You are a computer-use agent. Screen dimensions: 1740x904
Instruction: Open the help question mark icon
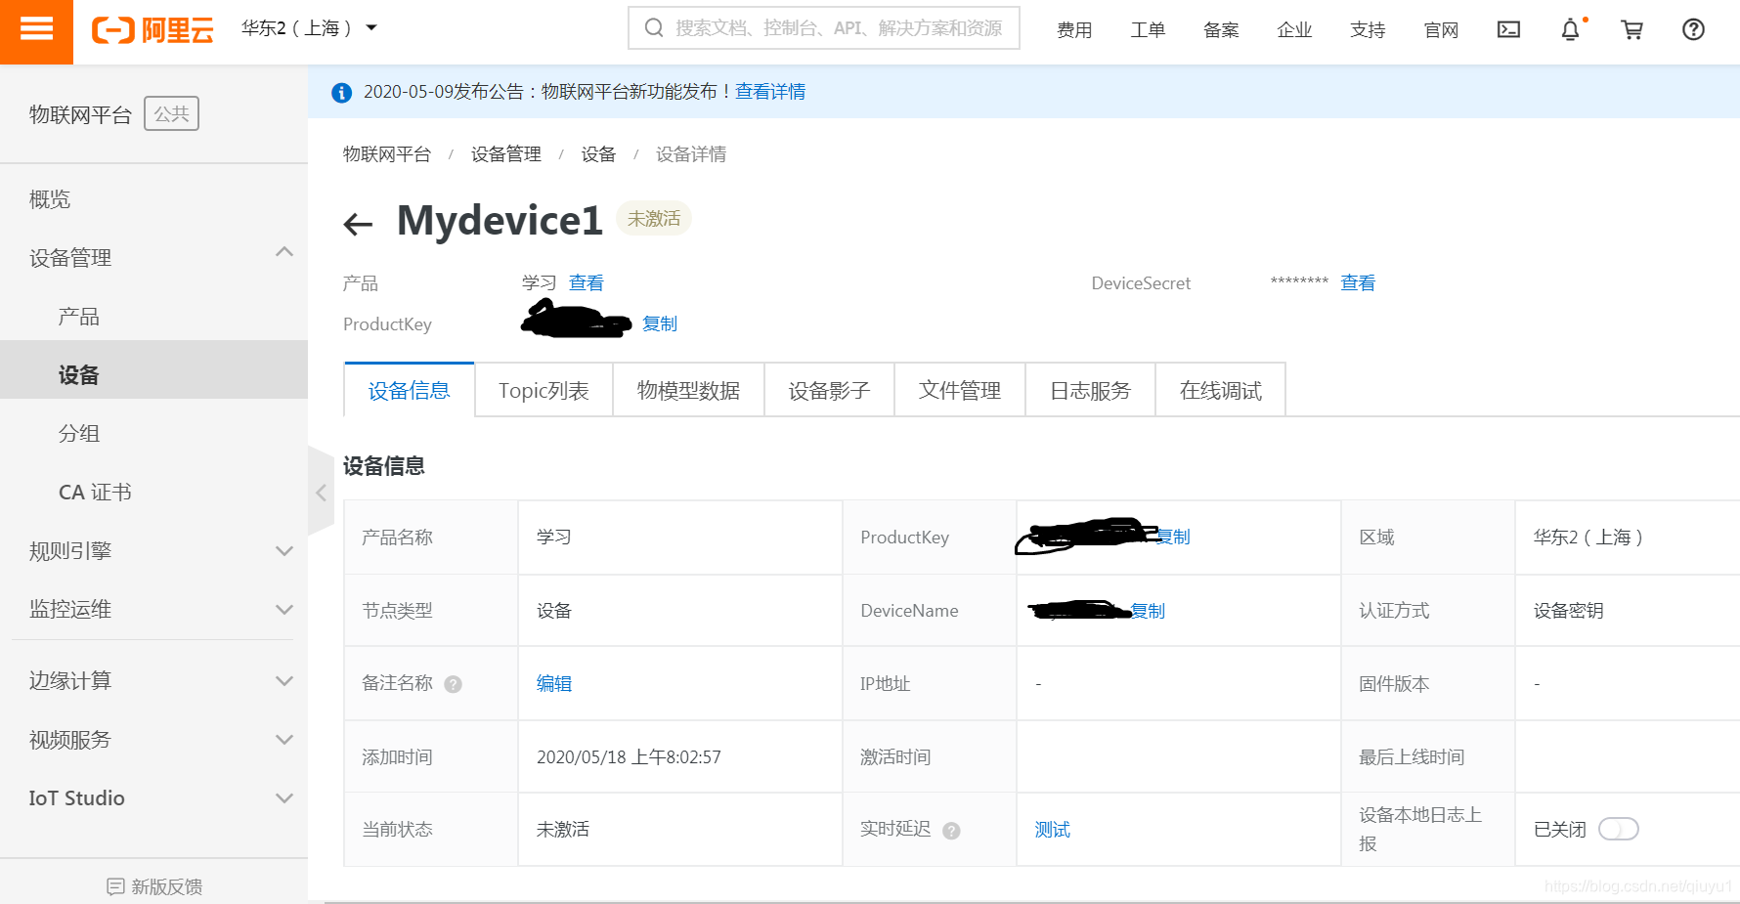click(1693, 29)
